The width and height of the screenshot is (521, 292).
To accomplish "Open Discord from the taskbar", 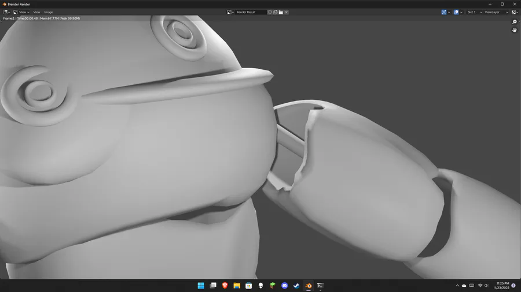I will tap(284, 286).
